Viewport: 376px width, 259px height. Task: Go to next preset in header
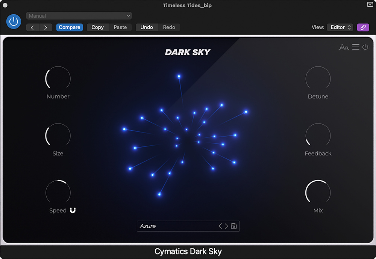tap(45, 27)
